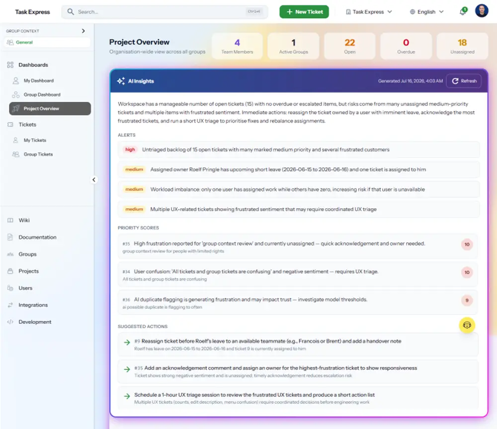Expand the Group Context chevron
Image resolution: width=497 pixels, height=429 pixels.
(83, 31)
